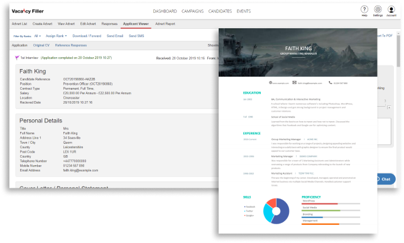Click the Export To PDF link
The image size is (404, 243).
pos(385,36)
